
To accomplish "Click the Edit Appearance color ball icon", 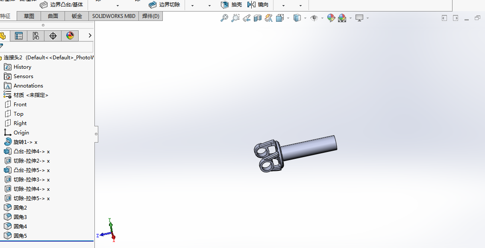I will 331,18.
